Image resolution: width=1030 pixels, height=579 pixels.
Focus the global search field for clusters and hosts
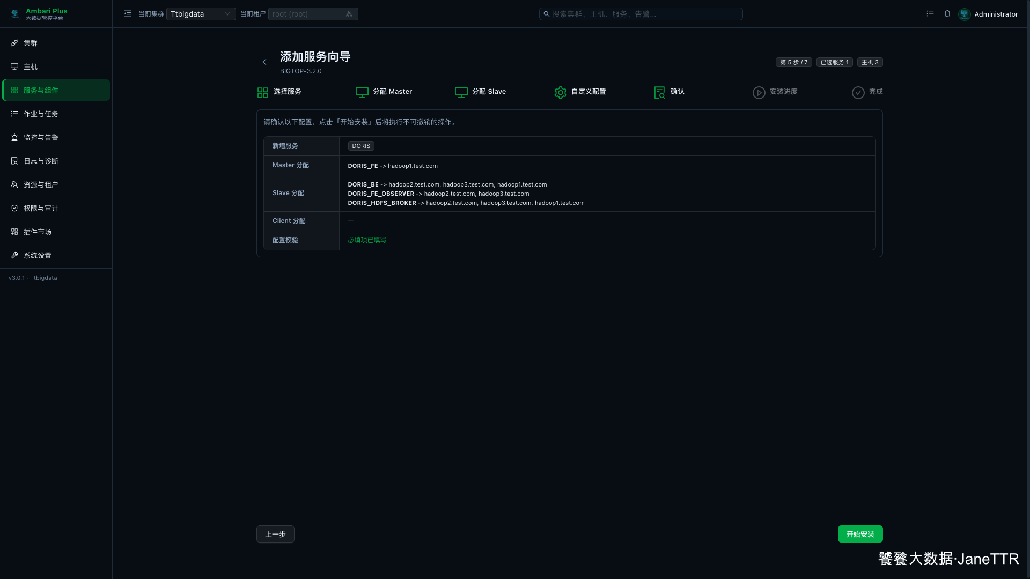(x=641, y=14)
